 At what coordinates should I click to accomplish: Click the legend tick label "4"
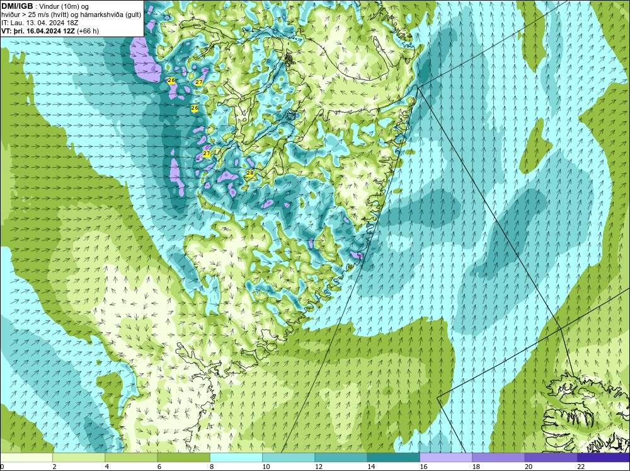tap(107, 467)
